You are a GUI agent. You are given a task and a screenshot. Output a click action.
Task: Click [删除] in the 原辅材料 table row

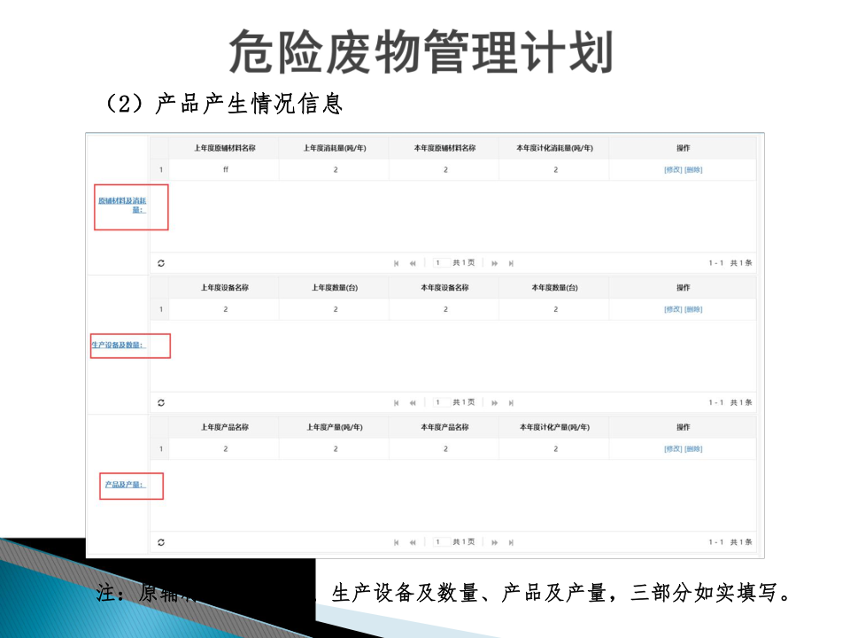click(693, 170)
